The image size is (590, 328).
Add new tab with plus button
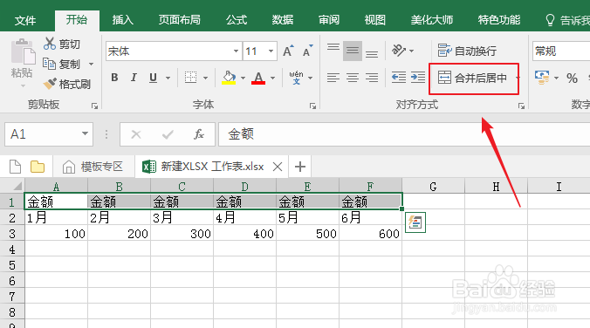tap(300, 167)
